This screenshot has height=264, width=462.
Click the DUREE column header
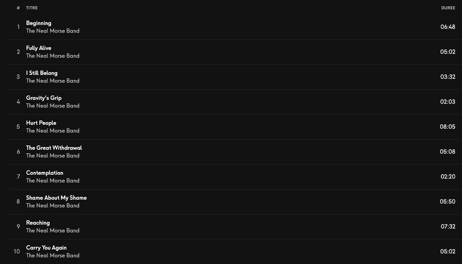click(x=448, y=8)
